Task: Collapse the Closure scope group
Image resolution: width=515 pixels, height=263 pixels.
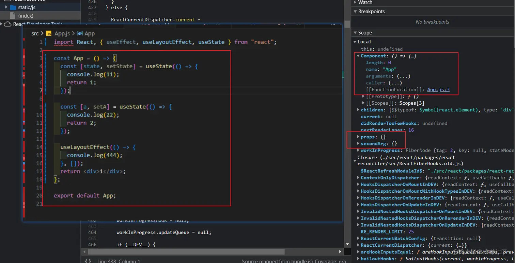Action: point(355,160)
